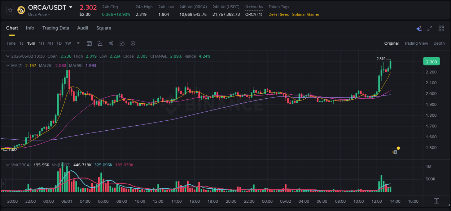Screen dimensions: 451x211
Task: Open the Trading Data tab
Action: pos(56,28)
